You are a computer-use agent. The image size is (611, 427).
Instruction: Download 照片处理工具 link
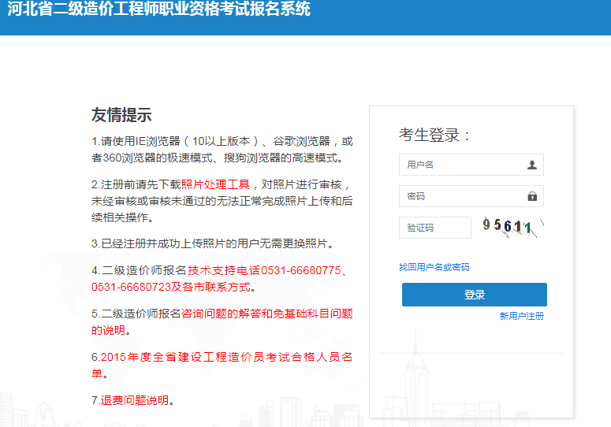point(215,184)
